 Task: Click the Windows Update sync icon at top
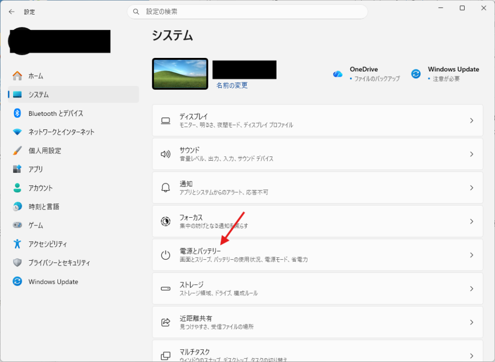tap(416, 74)
